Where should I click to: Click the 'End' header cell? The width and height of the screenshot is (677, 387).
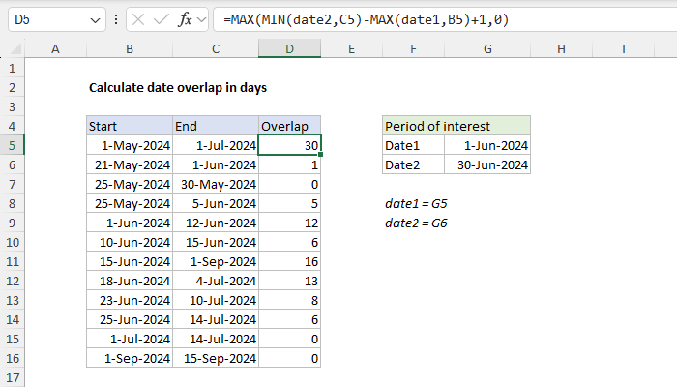pyautogui.click(x=216, y=126)
